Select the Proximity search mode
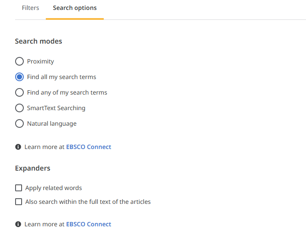This screenshot has height=241, width=306. tap(19, 61)
